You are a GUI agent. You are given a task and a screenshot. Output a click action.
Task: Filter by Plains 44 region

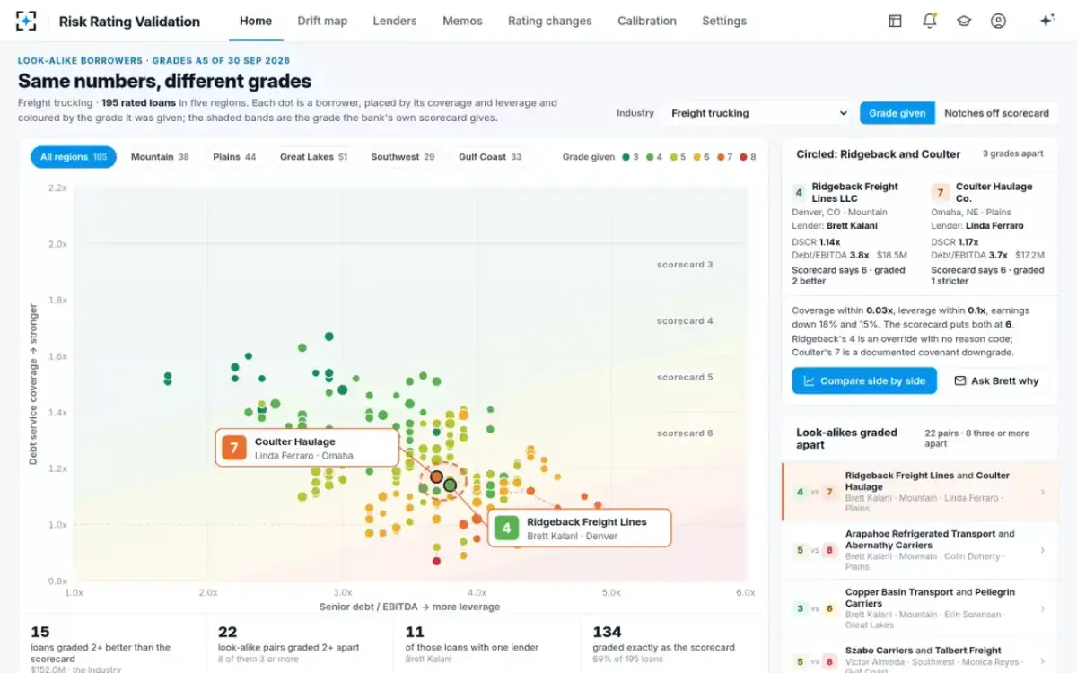[234, 157]
